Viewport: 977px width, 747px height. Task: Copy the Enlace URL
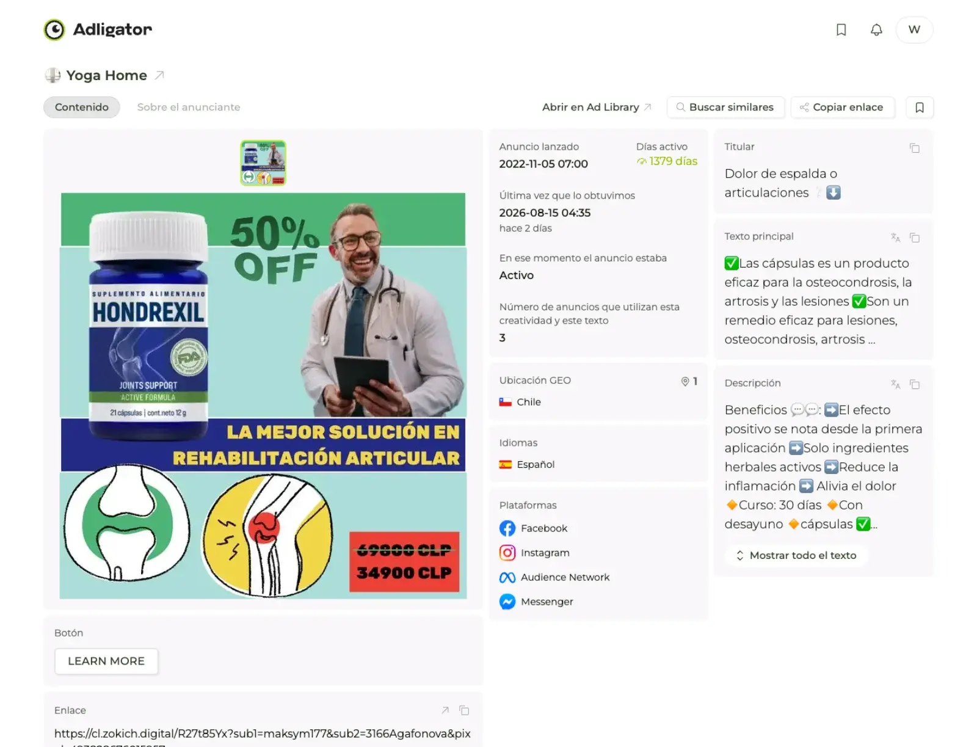[x=464, y=710]
